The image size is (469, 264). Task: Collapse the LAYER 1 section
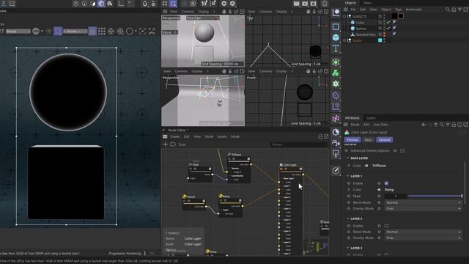(348, 176)
